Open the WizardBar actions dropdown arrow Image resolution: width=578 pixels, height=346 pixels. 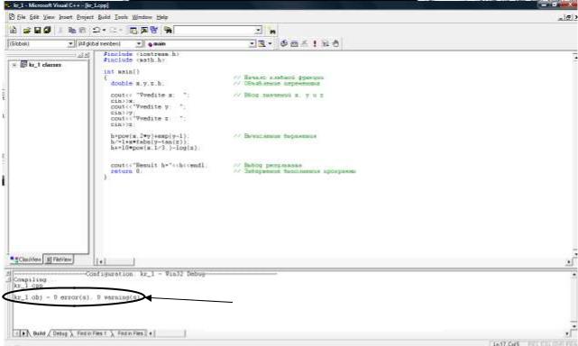[271, 43]
